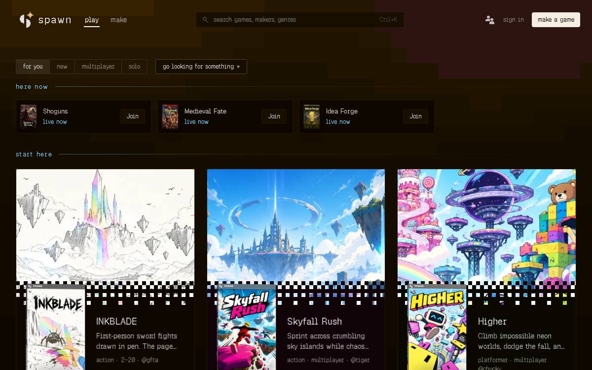592x370 pixels.
Task: Click the sign in link
Action: (513, 20)
